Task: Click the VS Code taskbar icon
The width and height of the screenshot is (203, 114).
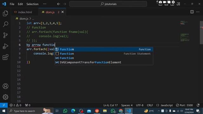Action: (x=129, y=111)
